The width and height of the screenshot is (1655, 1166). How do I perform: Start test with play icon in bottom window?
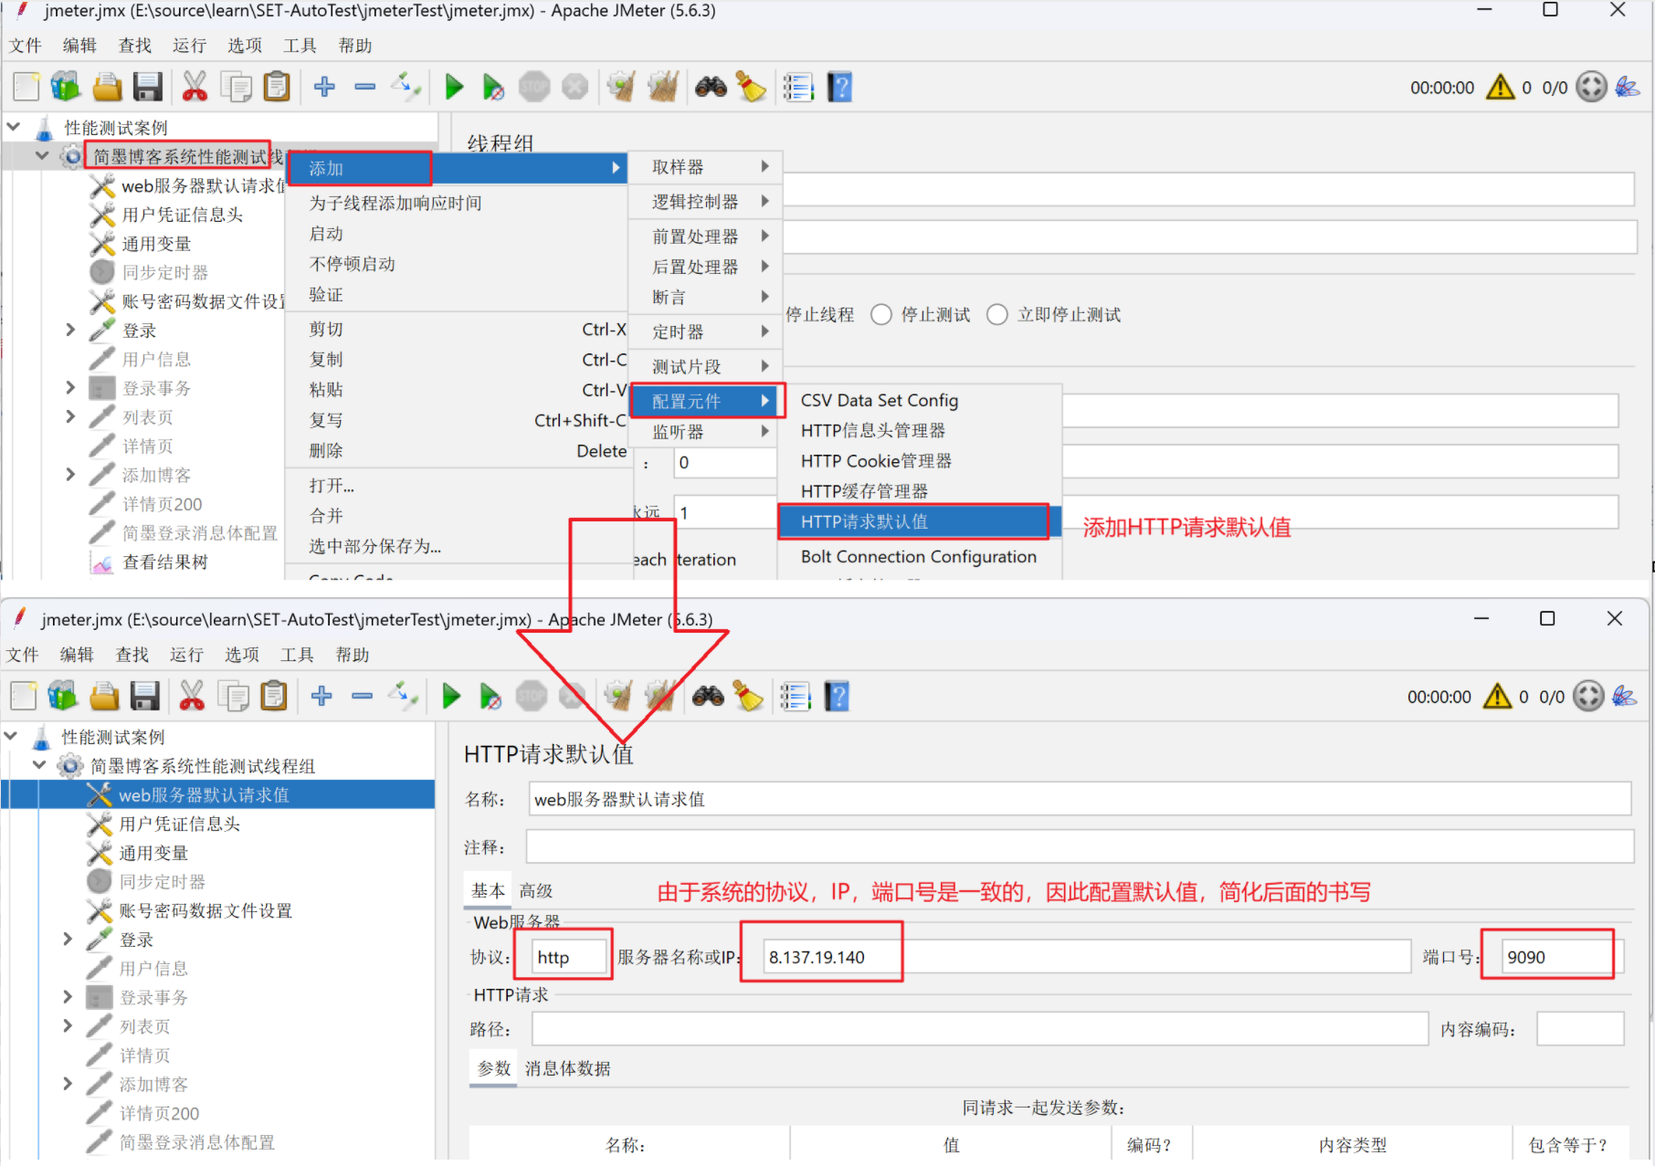pyautogui.click(x=451, y=696)
